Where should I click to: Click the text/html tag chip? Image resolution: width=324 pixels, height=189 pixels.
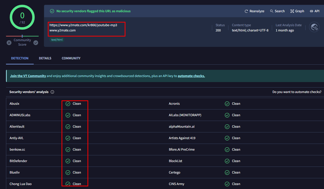pyautogui.click(x=57, y=40)
